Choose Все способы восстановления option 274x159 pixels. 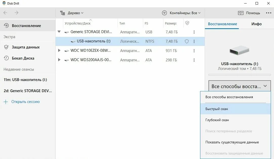[x=235, y=97]
